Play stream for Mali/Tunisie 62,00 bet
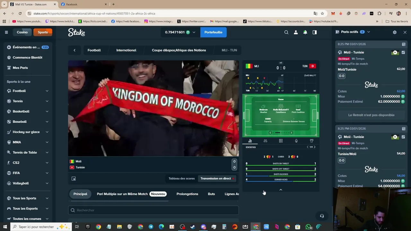The width and height of the screenshot is (411, 231). pyautogui.click(x=395, y=52)
